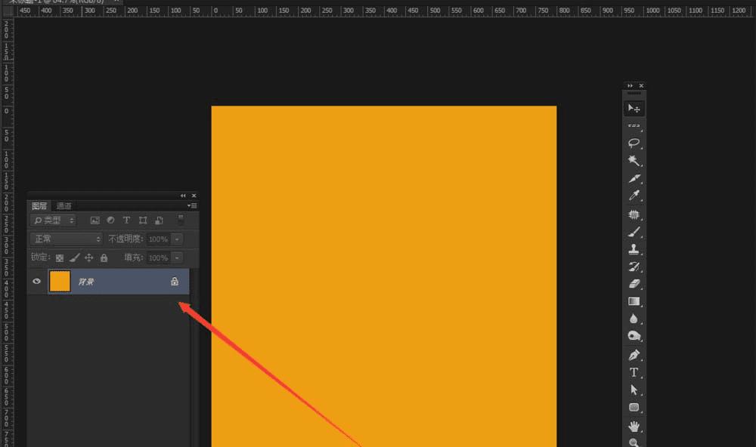Open the 不透明度 opacity dropdown arrow
756x447 pixels.
177,239
